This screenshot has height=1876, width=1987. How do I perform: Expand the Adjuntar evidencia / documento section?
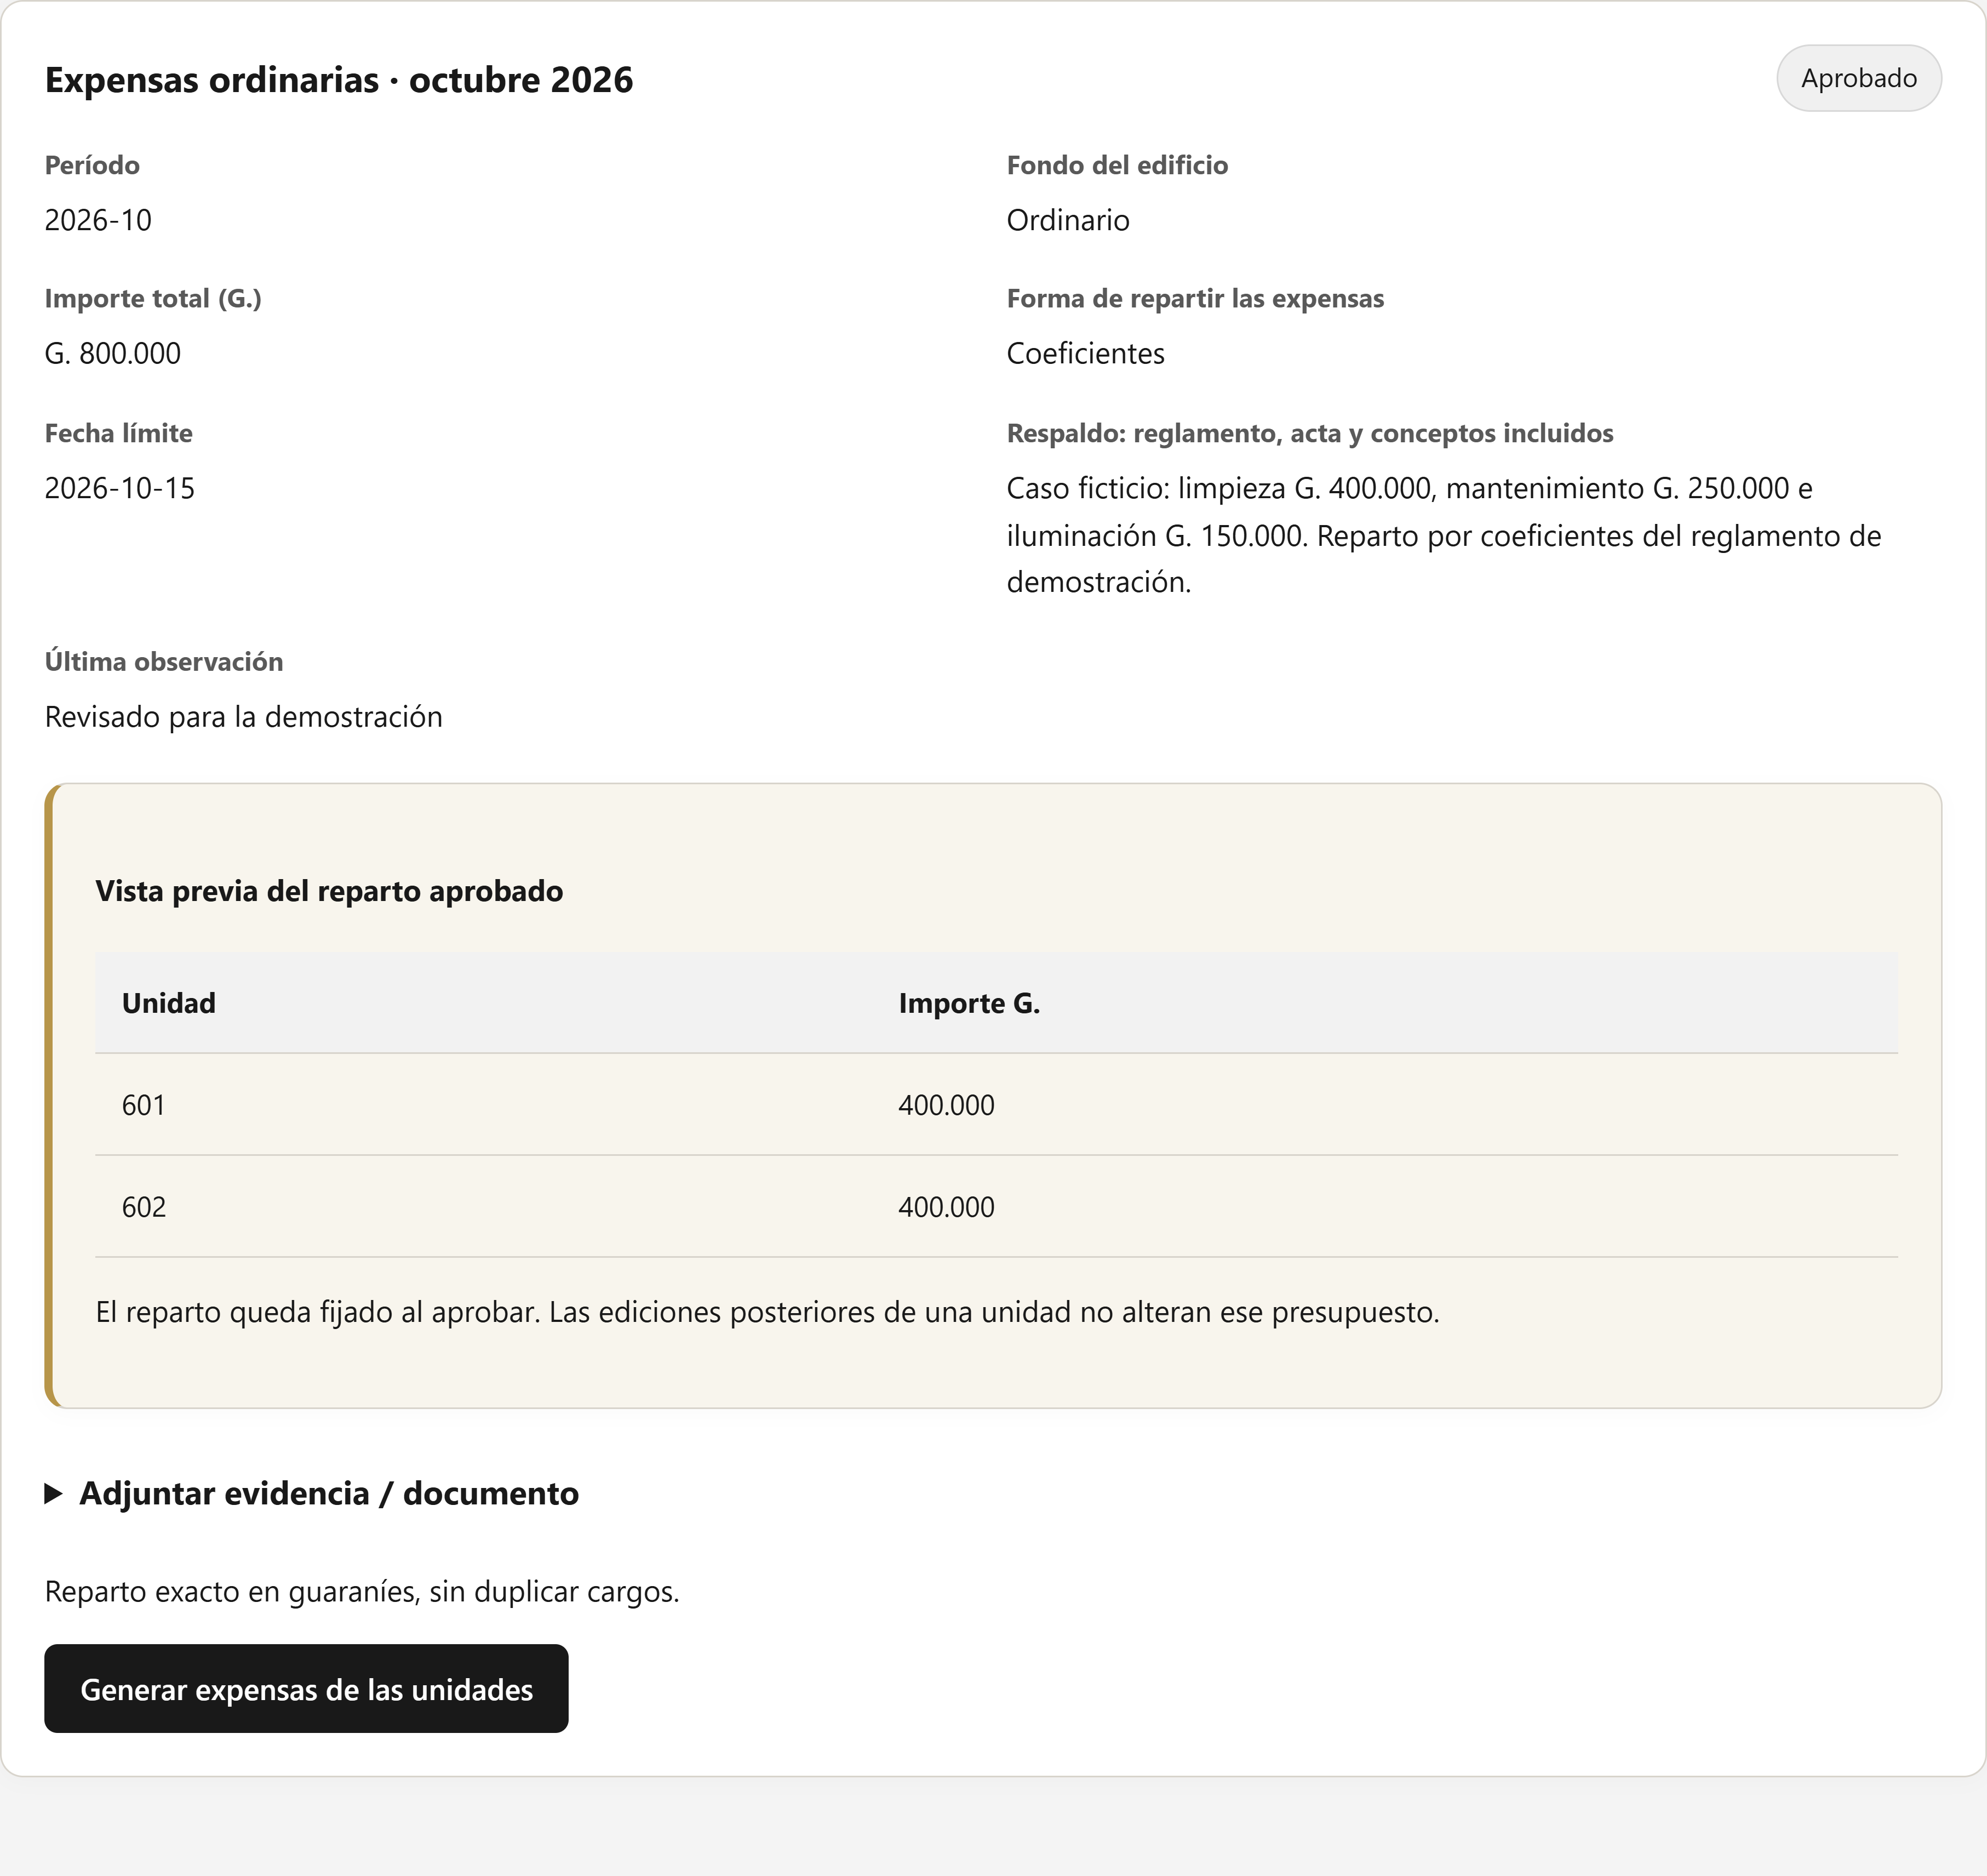tap(312, 1493)
